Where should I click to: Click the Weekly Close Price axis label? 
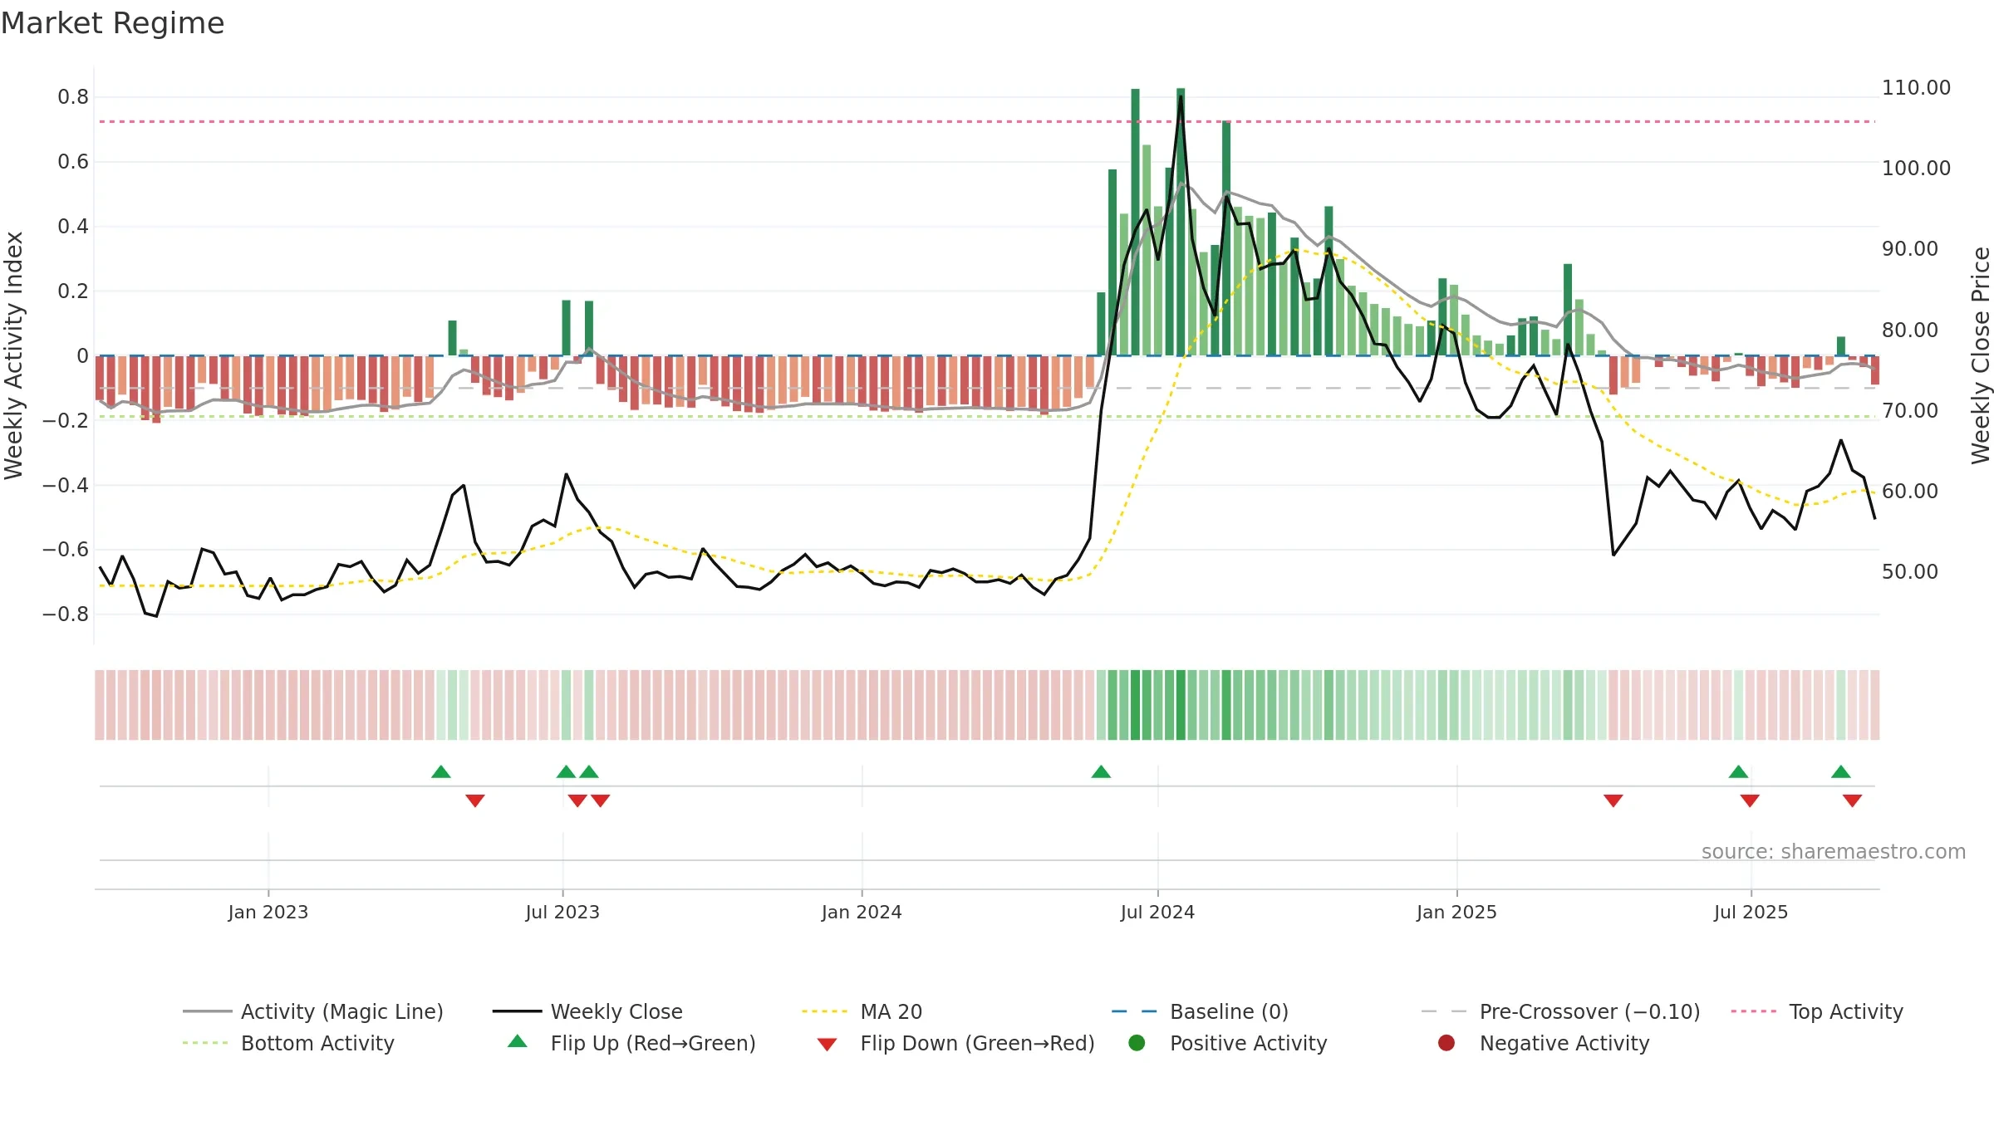pos(1982,355)
